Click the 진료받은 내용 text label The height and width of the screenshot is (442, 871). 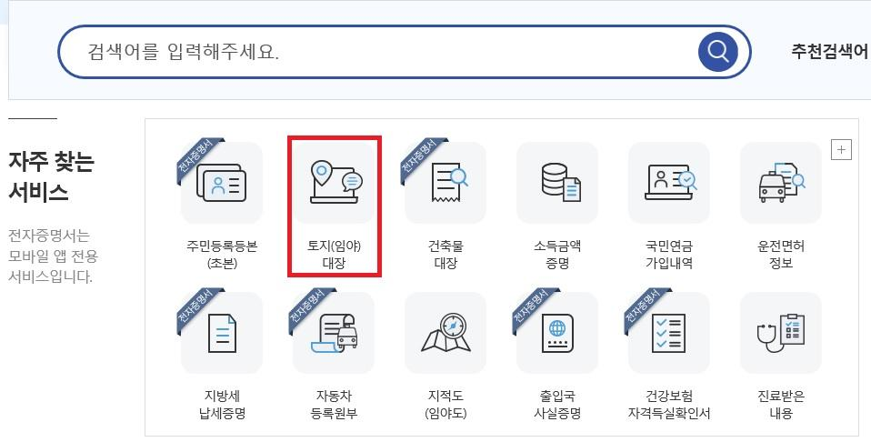click(x=780, y=404)
